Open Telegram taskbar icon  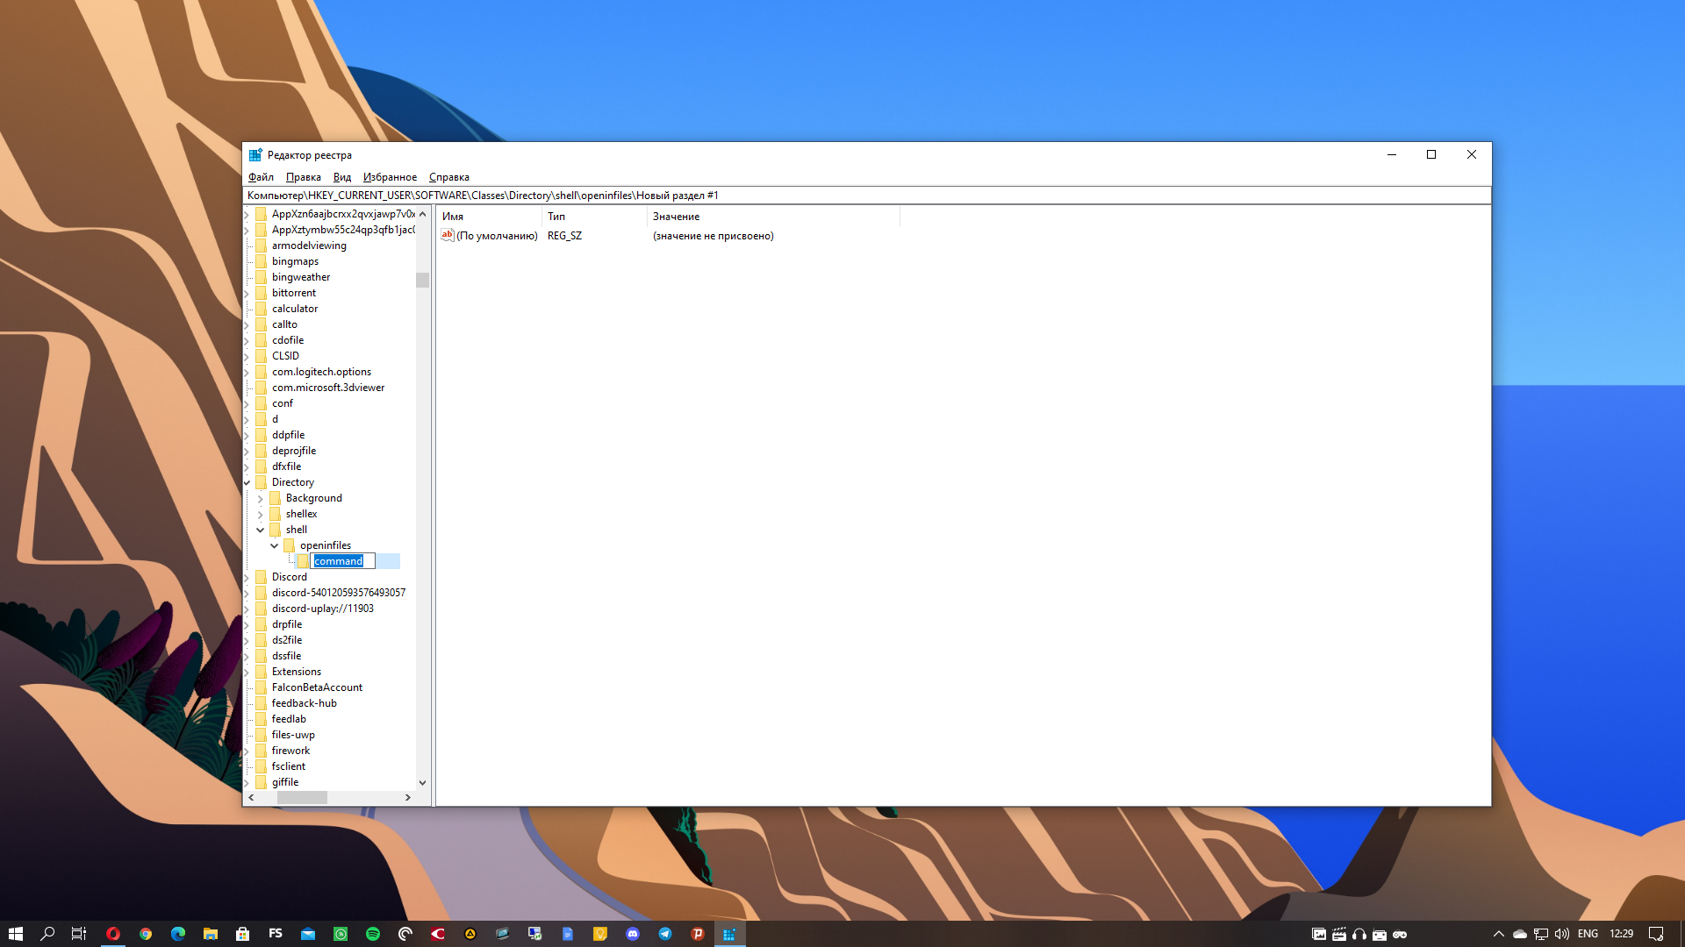pos(665,934)
